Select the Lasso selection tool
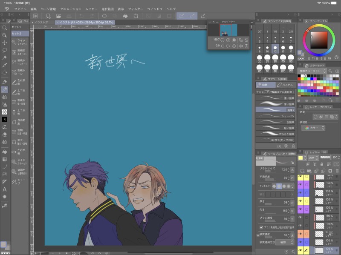 click(x=4, y=50)
